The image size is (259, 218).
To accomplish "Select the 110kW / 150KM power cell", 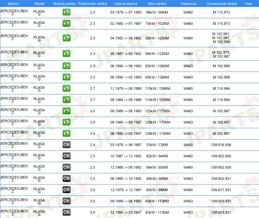I will [x=157, y=100].
